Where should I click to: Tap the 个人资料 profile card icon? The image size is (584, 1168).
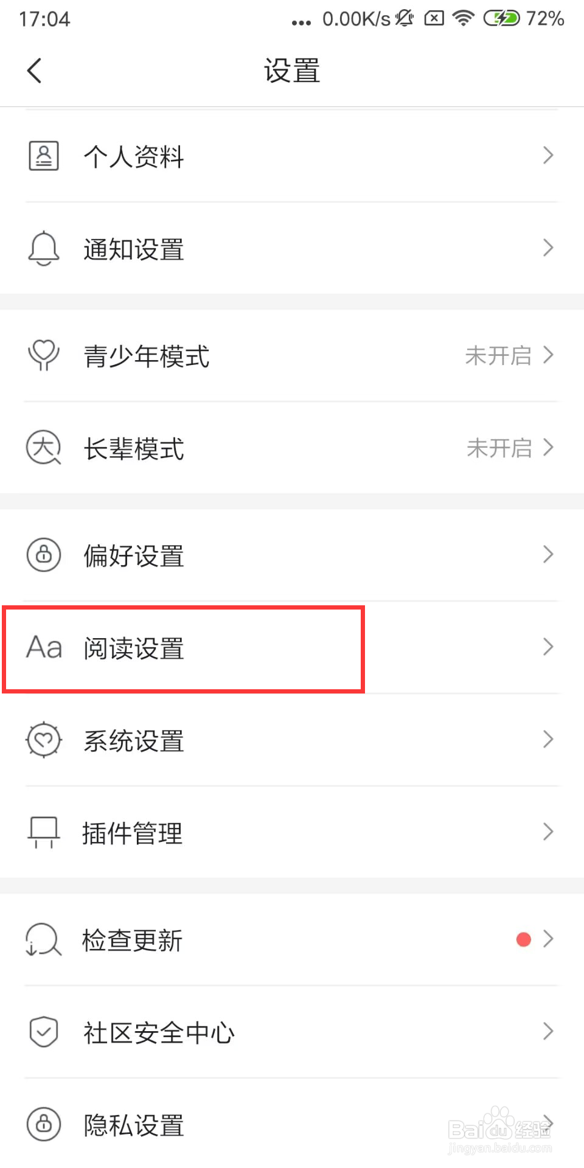(44, 156)
